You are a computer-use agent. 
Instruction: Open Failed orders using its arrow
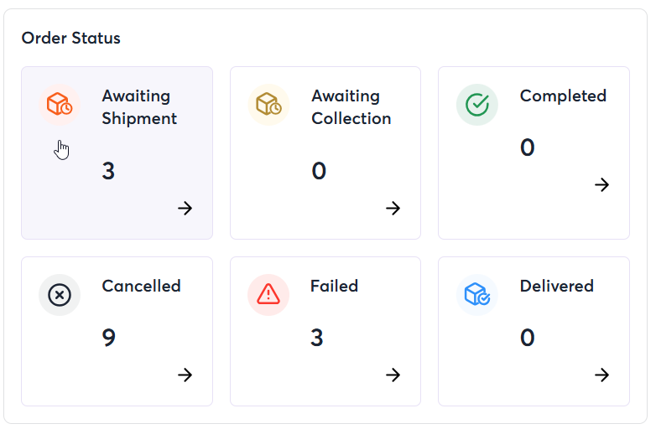pyautogui.click(x=393, y=375)
